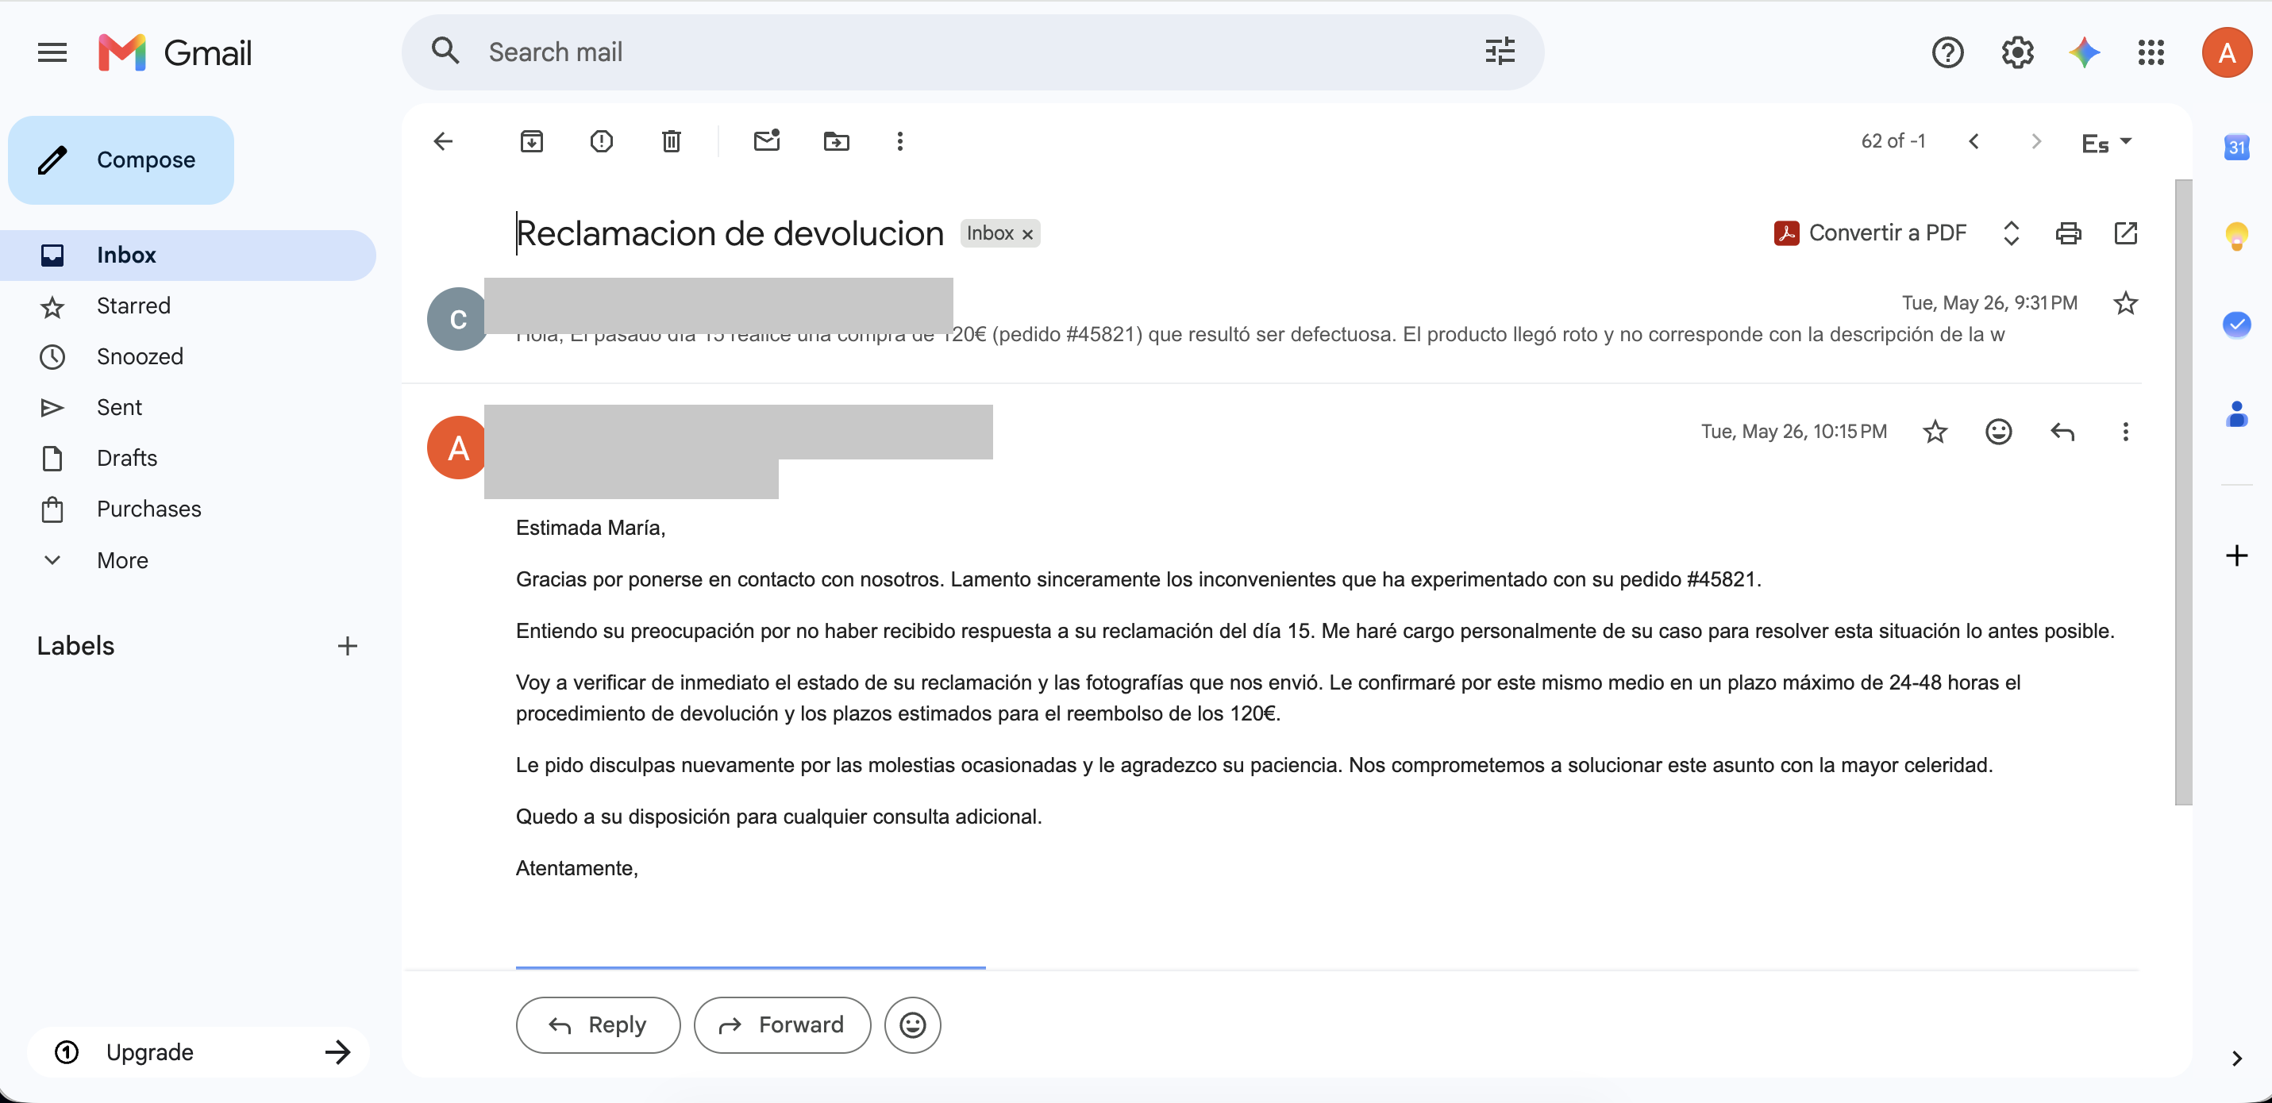Open search options filter icon
This screenshot has width=2272, height=1103.
coord(1500,52)
